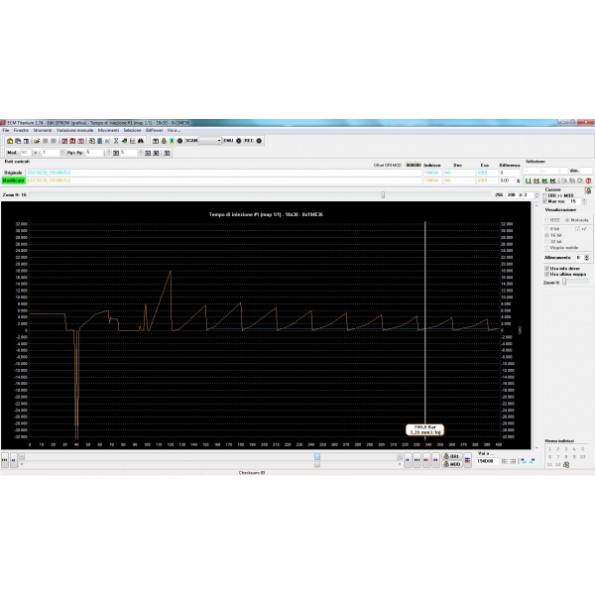The width and height of the screenshot is (595, 595).
Task: Click the chart-graph toolbar icon before binoculars
Action: [133, 141]
